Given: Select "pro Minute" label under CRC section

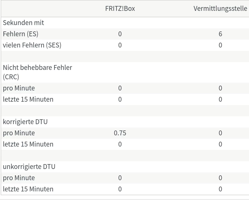Looking at the screenshot, I should (x=19, y=88).
